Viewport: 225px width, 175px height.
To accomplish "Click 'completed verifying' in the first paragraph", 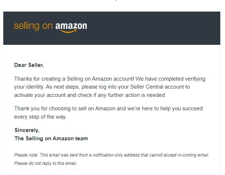I will point(182,79).
